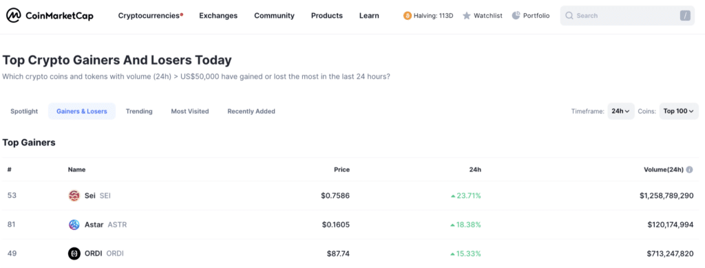Click rank number 81

(x=12, y=225)
